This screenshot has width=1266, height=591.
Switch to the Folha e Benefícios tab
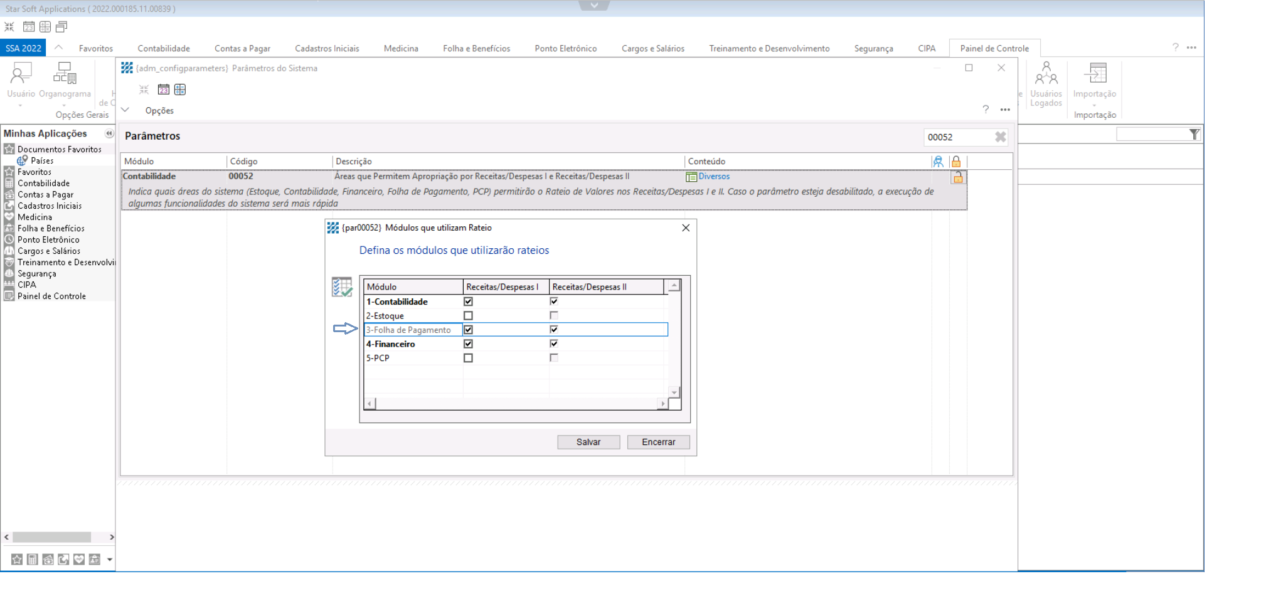coord(476,48)
